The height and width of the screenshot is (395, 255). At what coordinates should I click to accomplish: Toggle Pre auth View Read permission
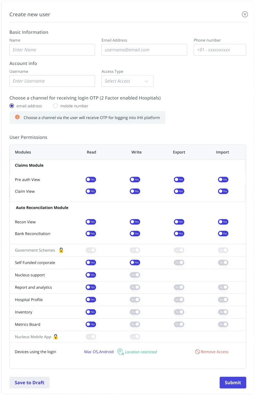pos(91,180)
